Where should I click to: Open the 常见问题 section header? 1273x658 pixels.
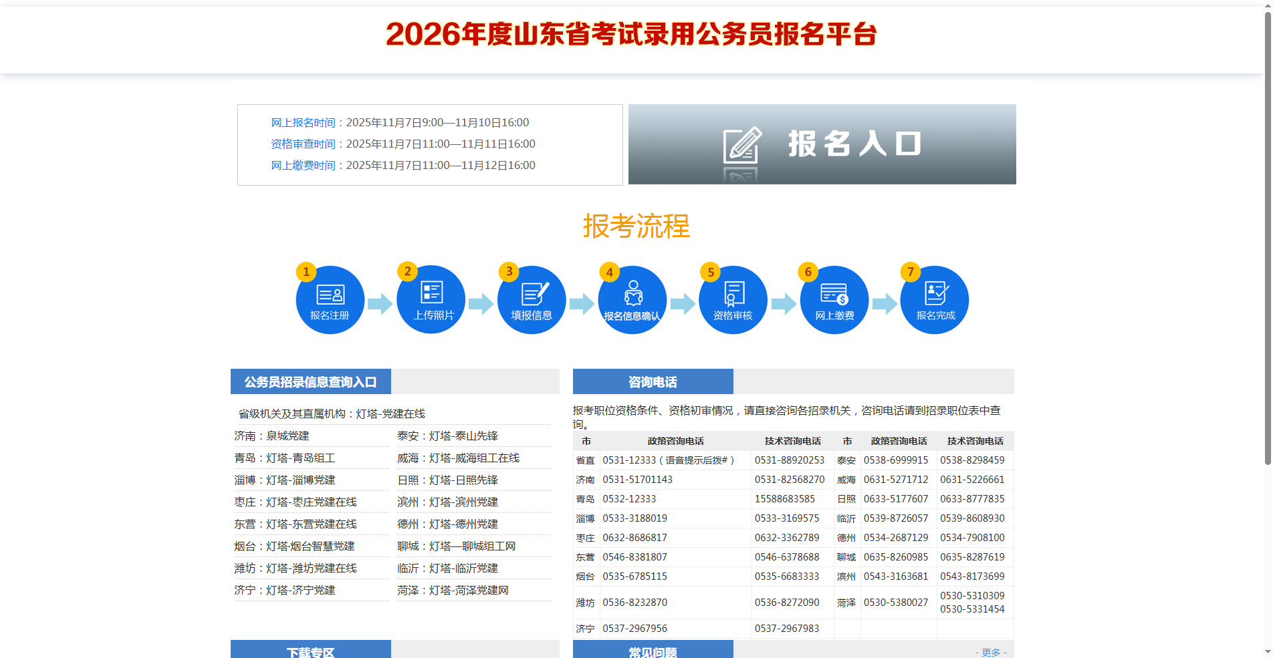652,652
